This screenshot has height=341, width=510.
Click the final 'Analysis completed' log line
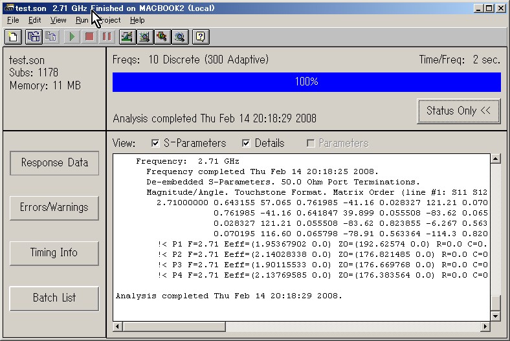coord(229,296)
